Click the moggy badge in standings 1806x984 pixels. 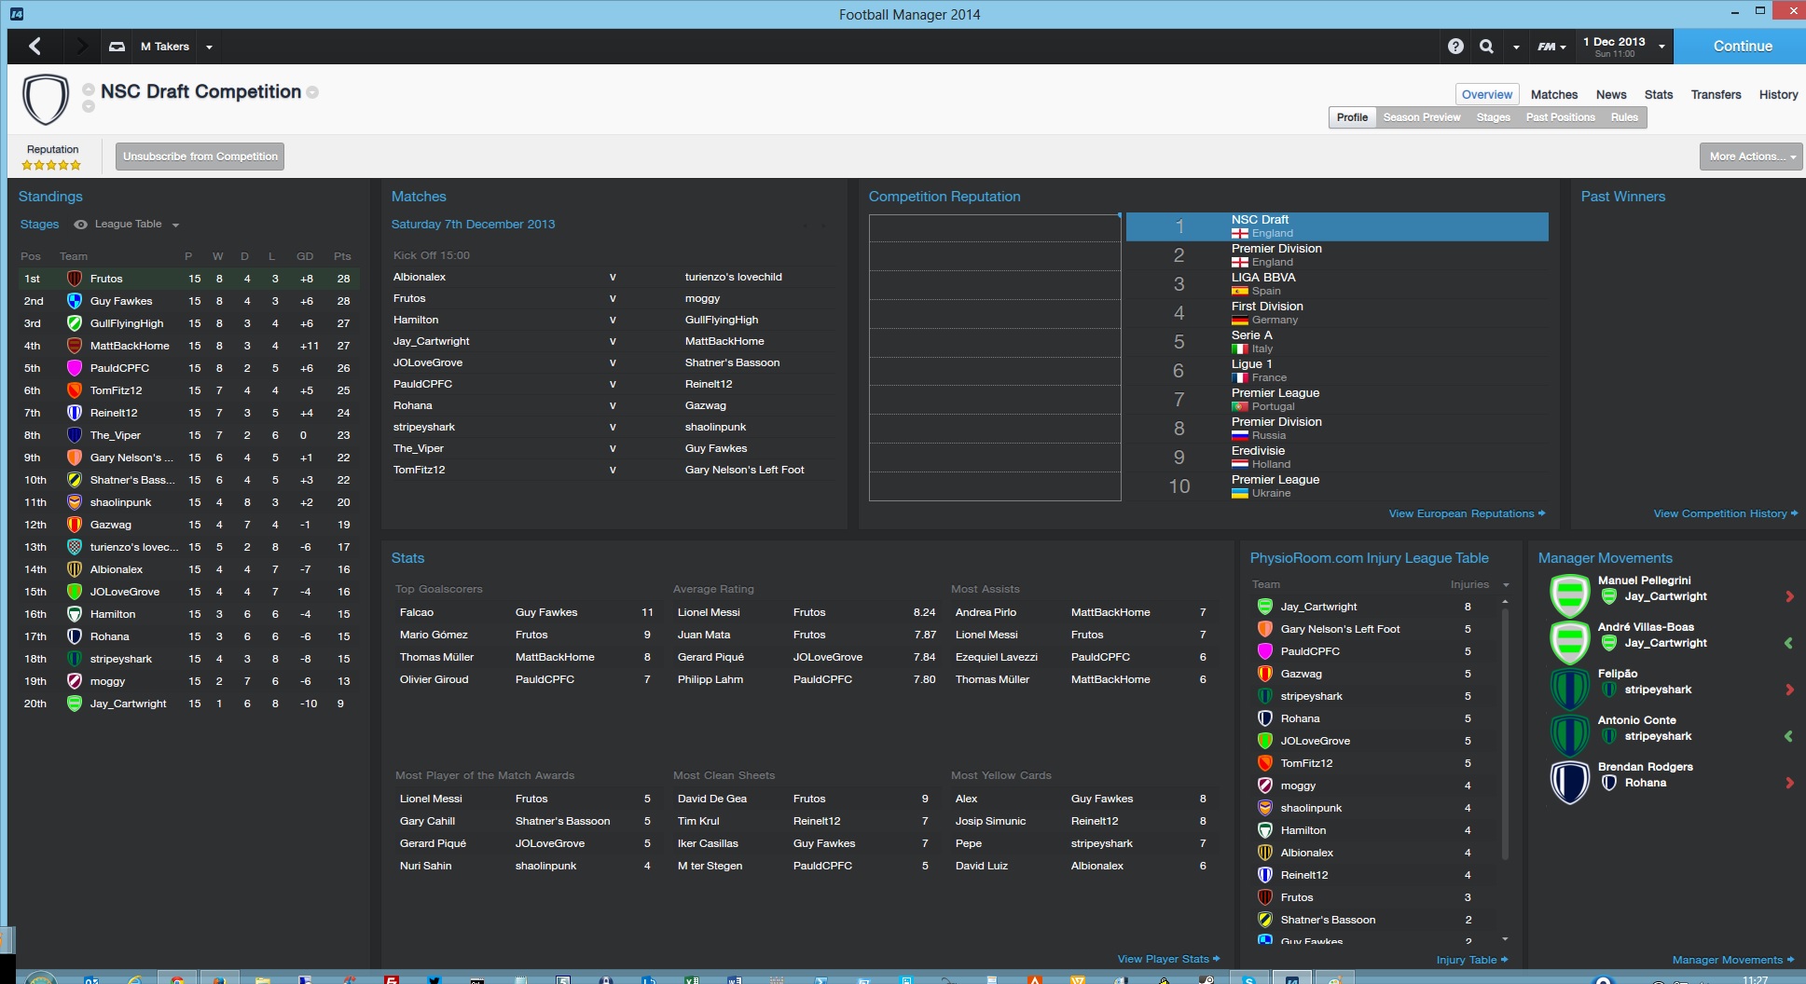tap(75, 681)
